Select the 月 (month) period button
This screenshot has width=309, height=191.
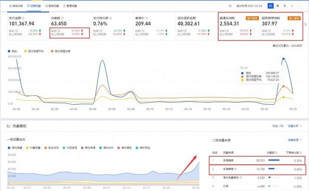tap(284, 6)
